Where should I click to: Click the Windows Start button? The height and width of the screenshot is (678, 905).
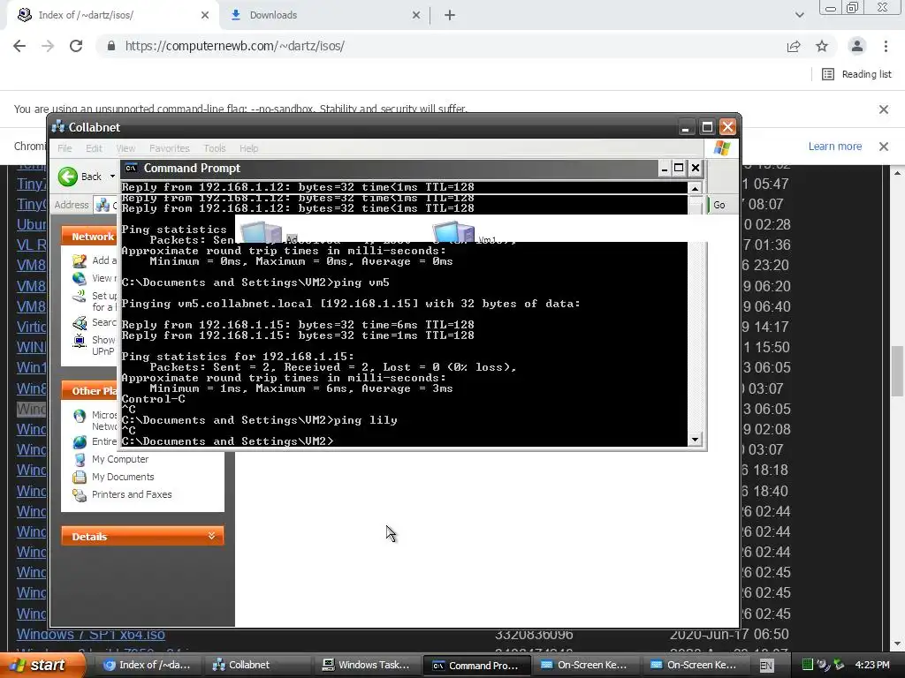[41, 665]
